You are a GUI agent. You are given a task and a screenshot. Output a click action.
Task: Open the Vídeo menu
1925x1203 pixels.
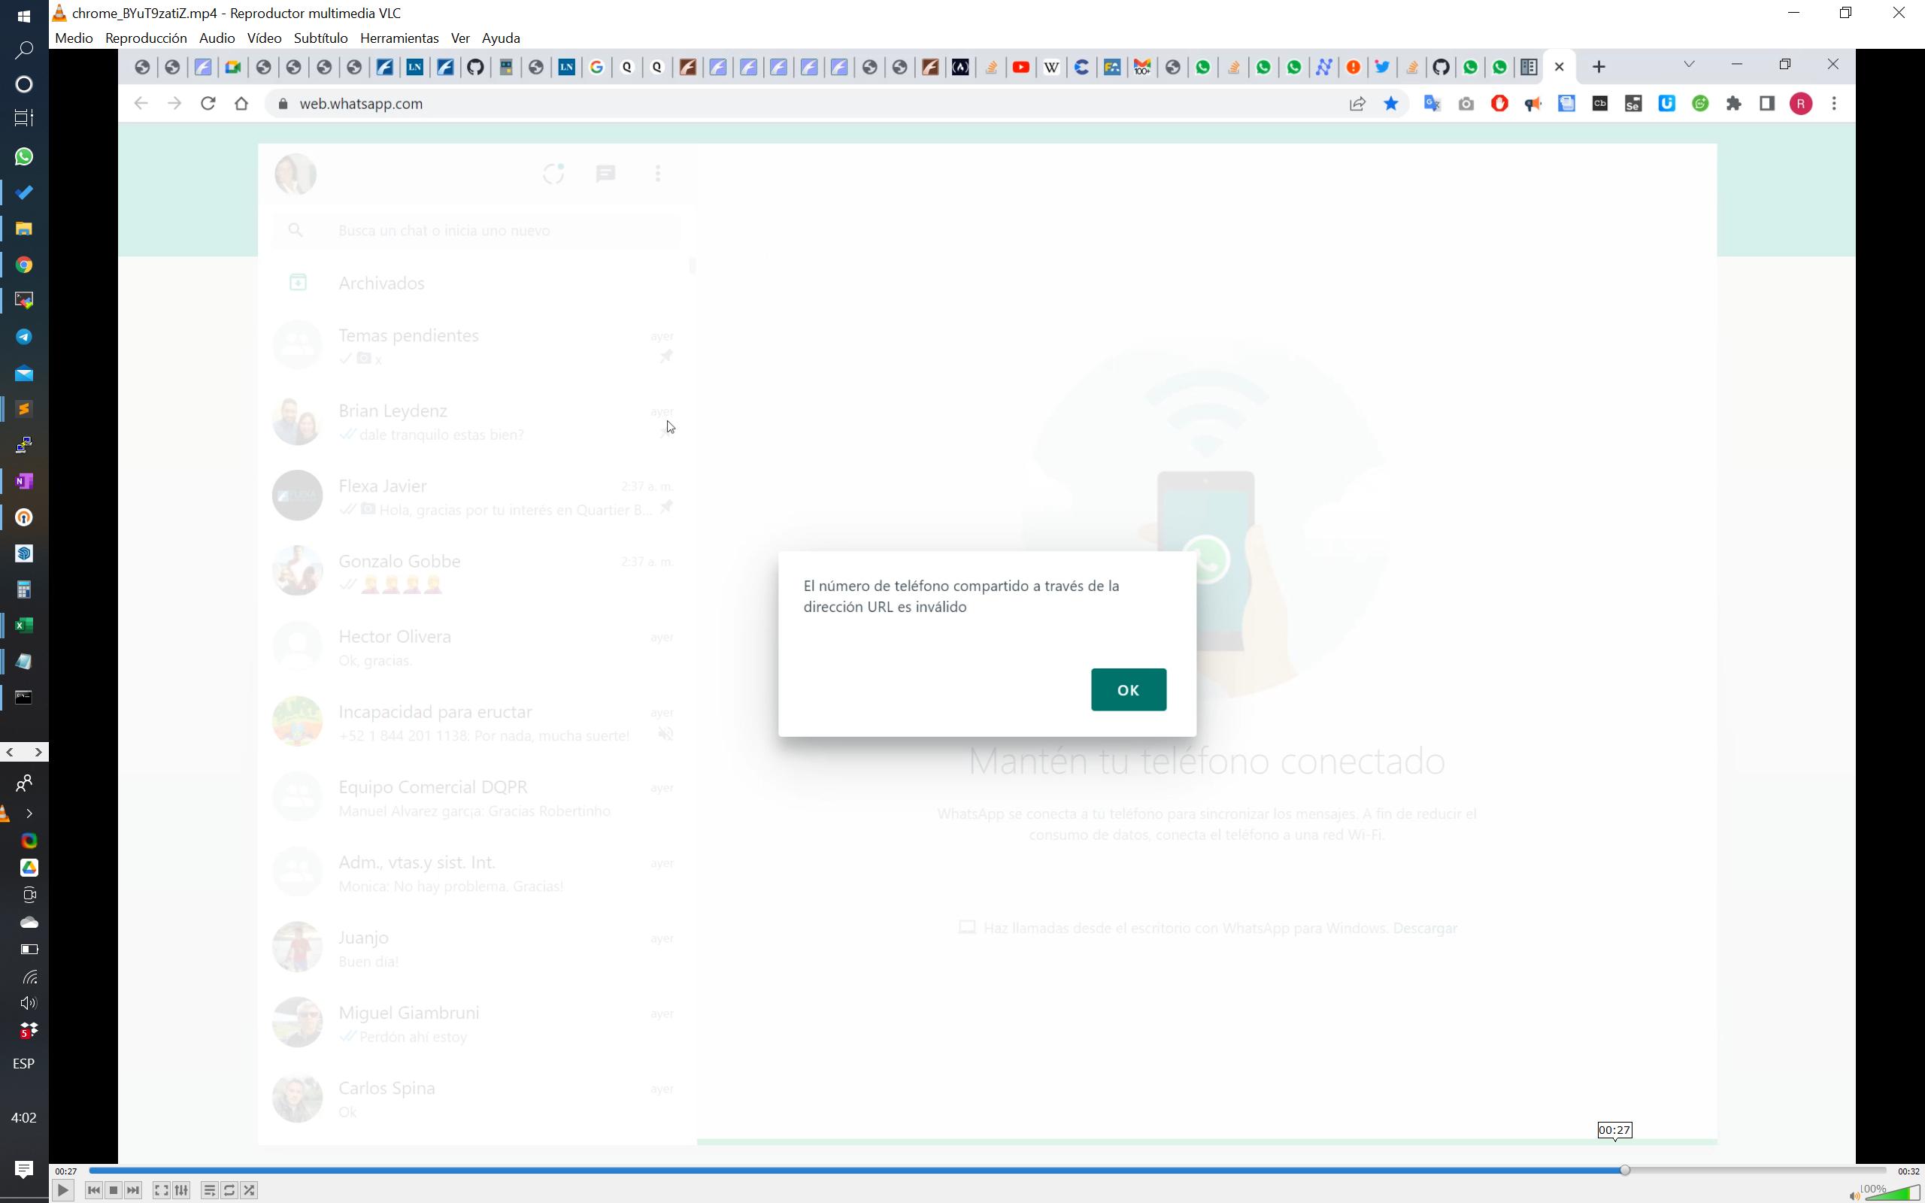coord(264,38)
